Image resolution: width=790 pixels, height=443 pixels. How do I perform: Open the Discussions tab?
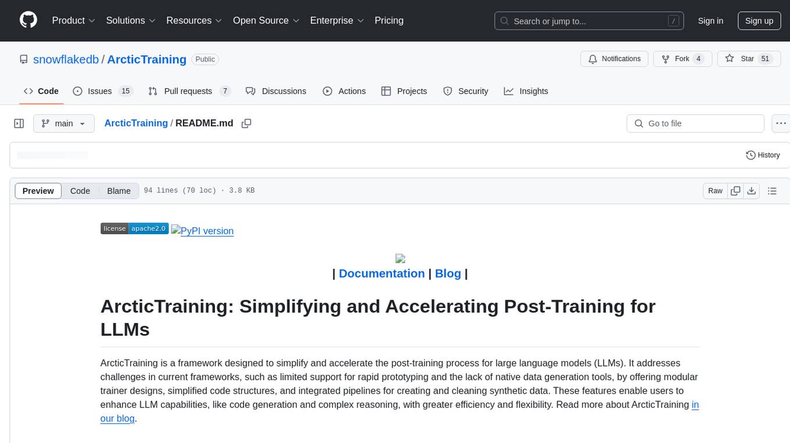[275, 91]
